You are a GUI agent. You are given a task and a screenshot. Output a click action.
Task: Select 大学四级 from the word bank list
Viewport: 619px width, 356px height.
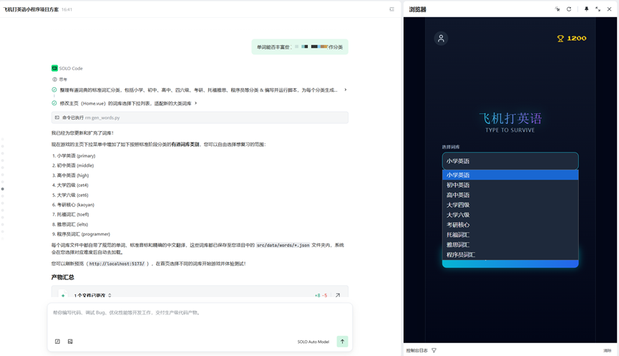pos(458,205)
